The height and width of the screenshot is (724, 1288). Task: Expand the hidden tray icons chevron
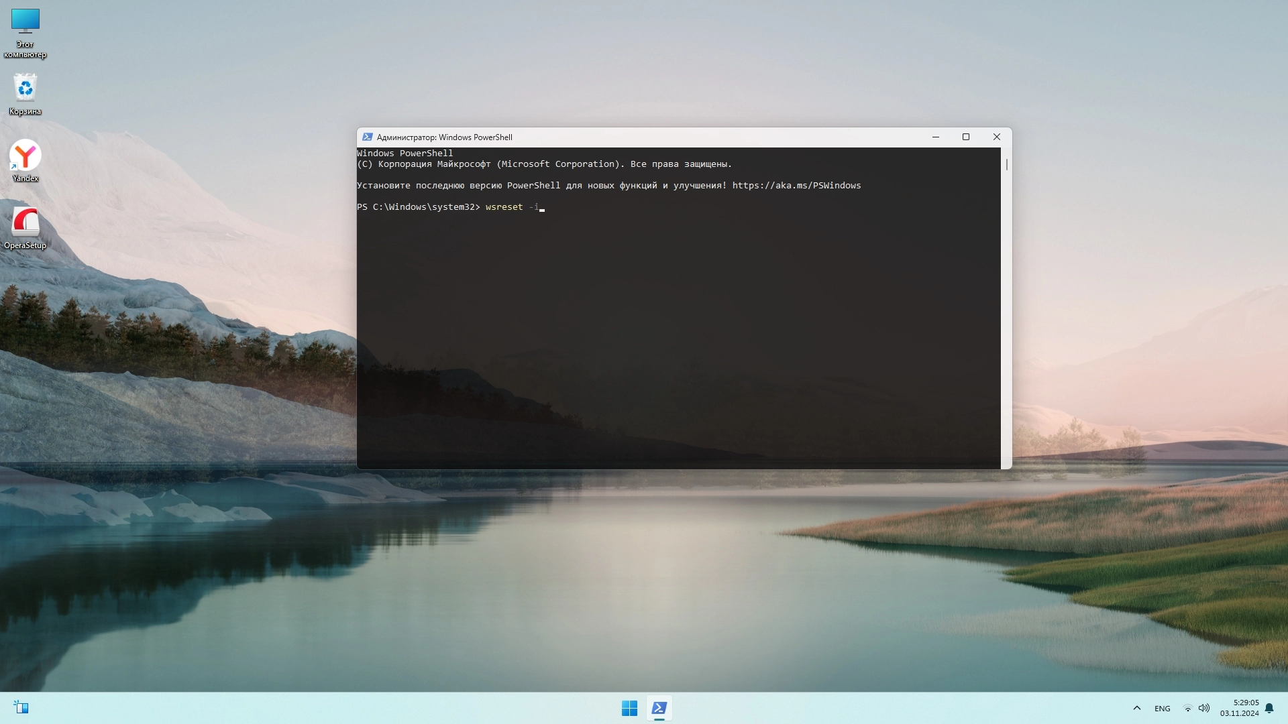pos(1136,708)
